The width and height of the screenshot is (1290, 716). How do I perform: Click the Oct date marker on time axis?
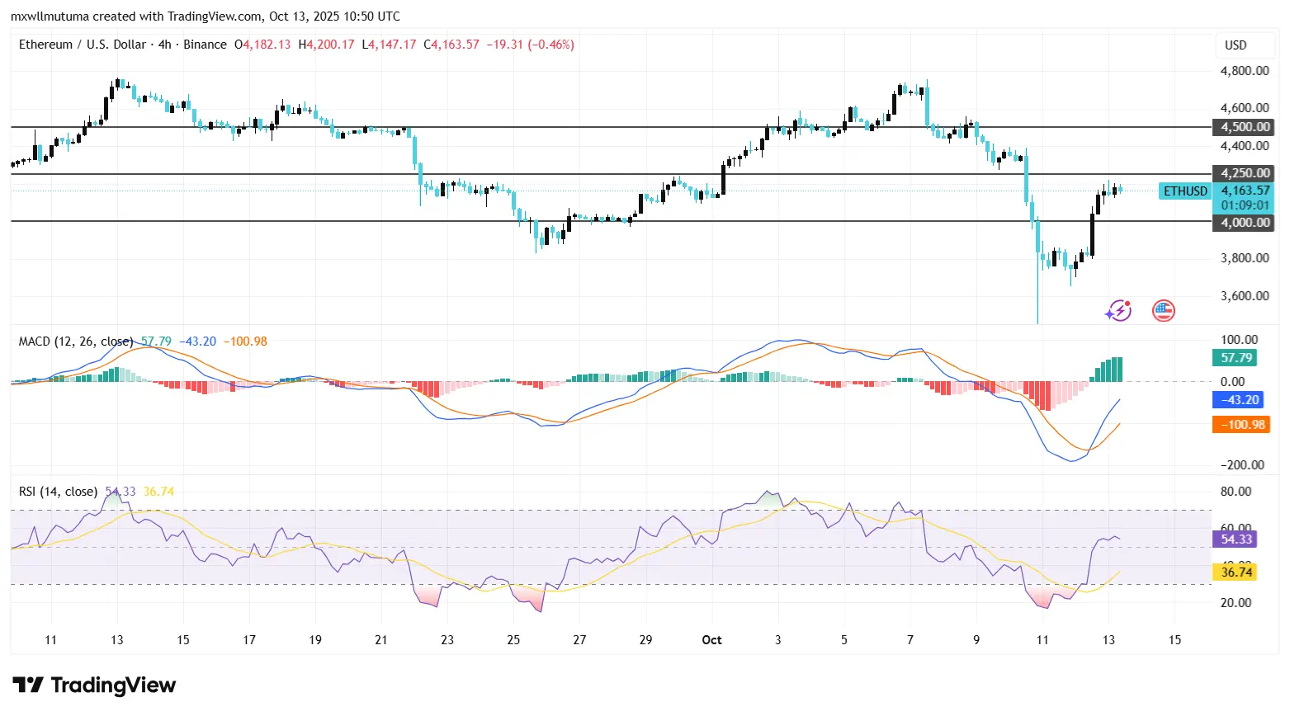point(711,640)
